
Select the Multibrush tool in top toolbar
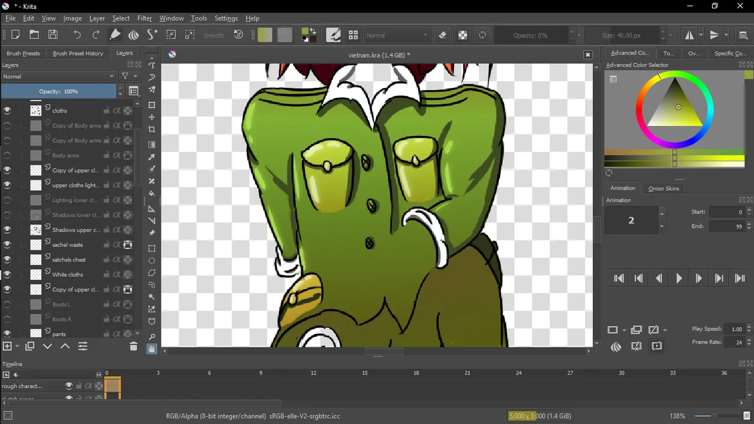click(134, 35)
